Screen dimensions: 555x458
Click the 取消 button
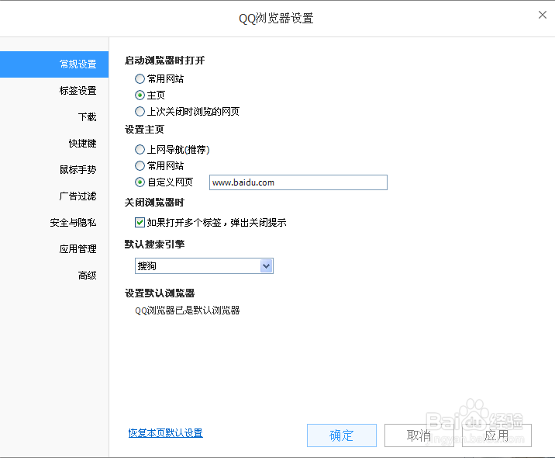(x=419, y=435)
